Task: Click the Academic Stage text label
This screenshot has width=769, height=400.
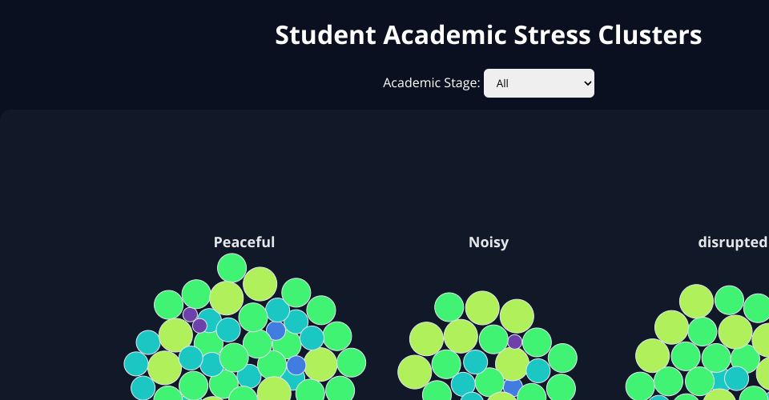Action: [x=431, y=83]
